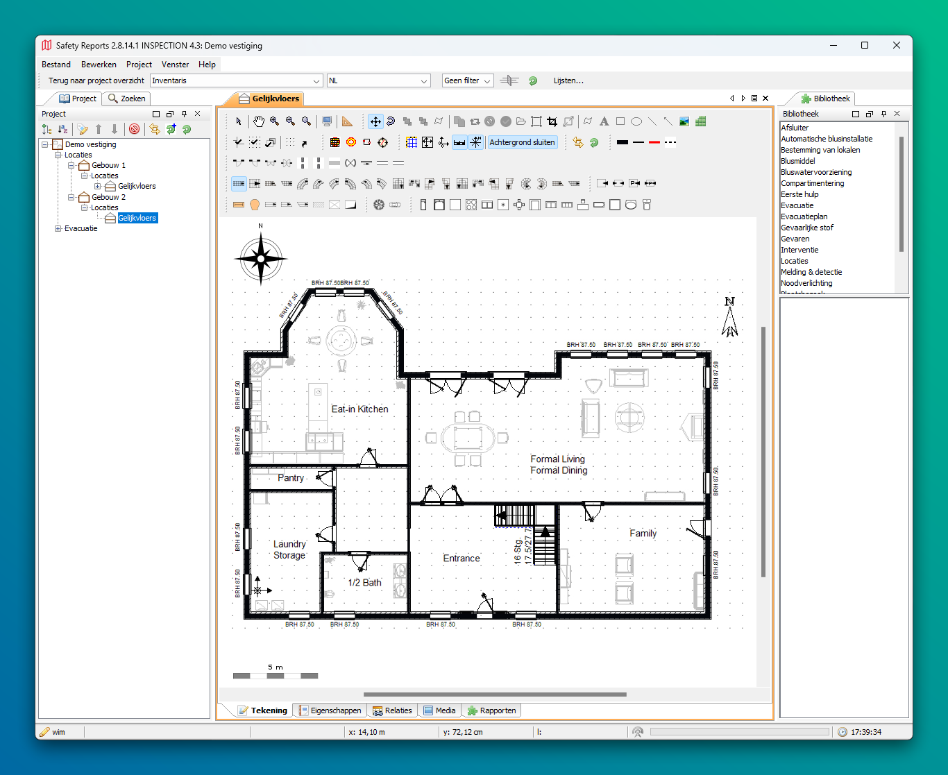Expand the Evacuatie tree node
Screen dimensions: 948x775
(x=58, y=228)
